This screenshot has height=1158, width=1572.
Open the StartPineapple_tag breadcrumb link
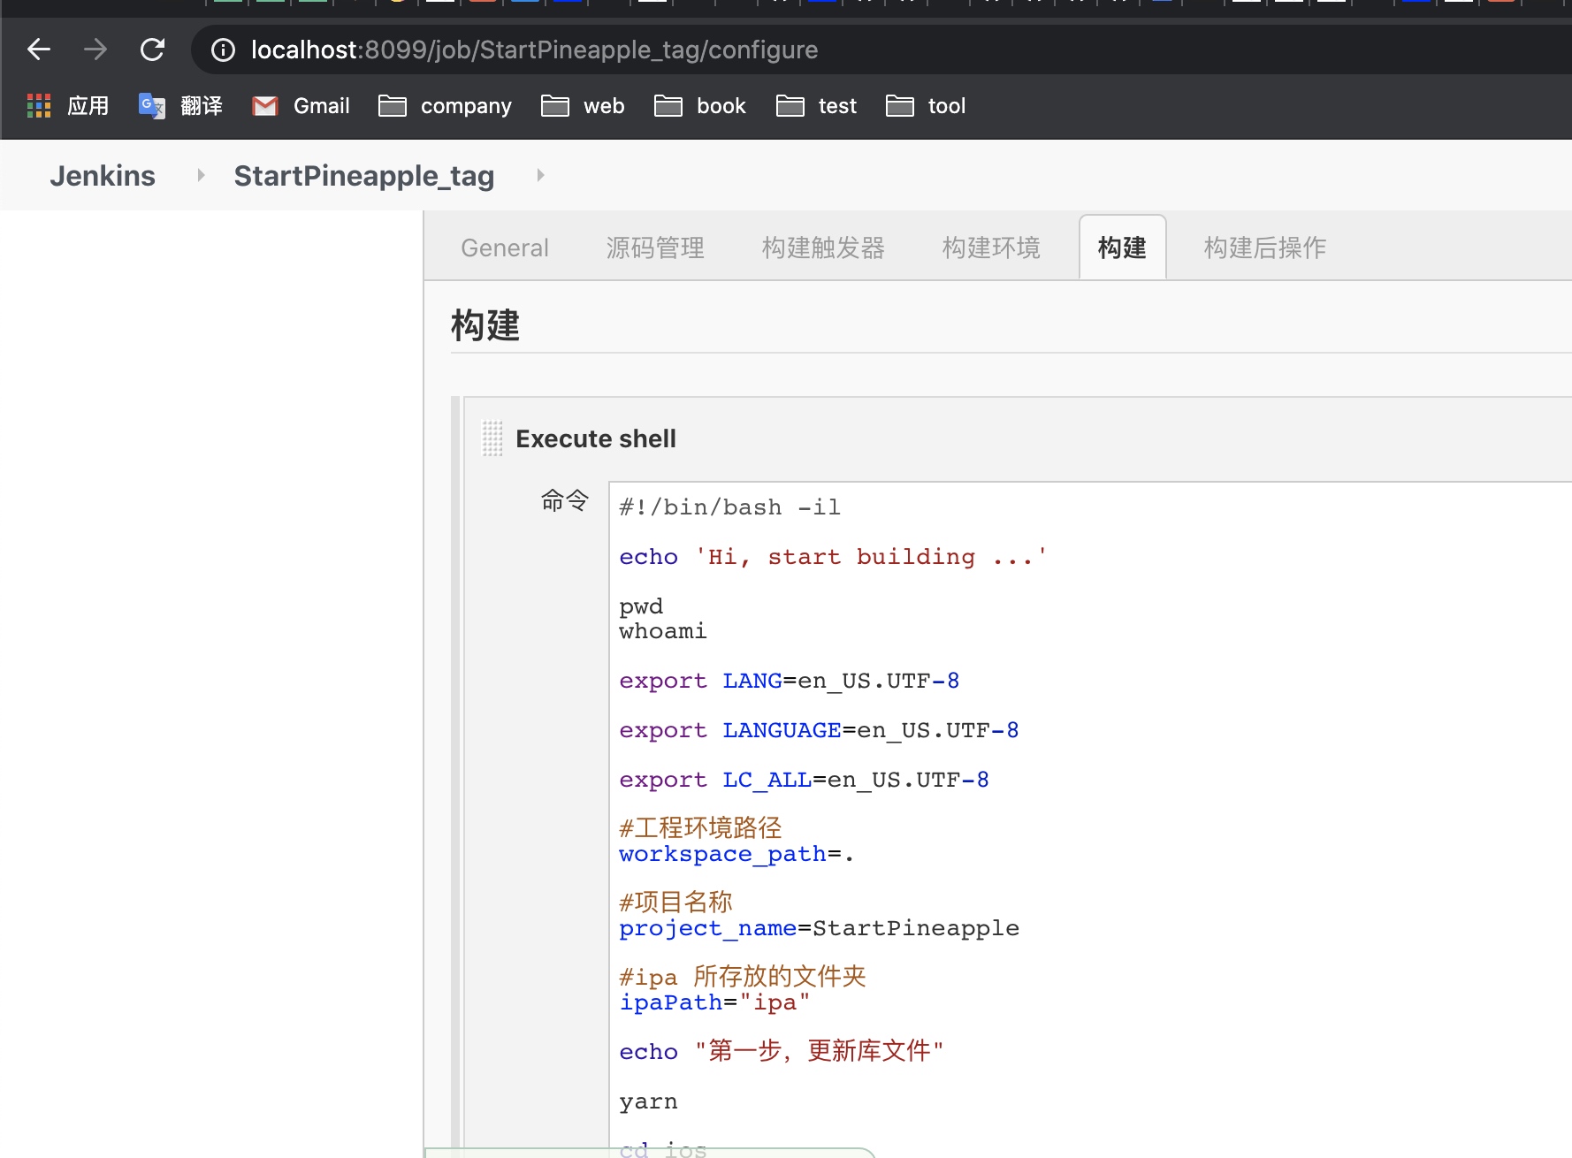[363, 176]
